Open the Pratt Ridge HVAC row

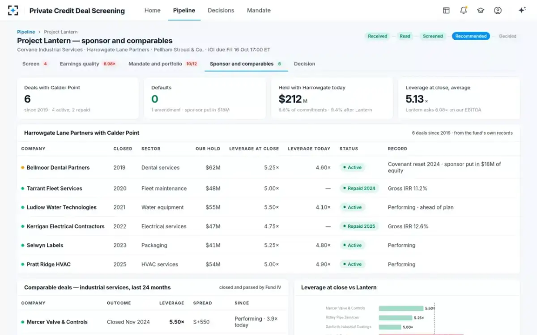[x=268, y=264]
